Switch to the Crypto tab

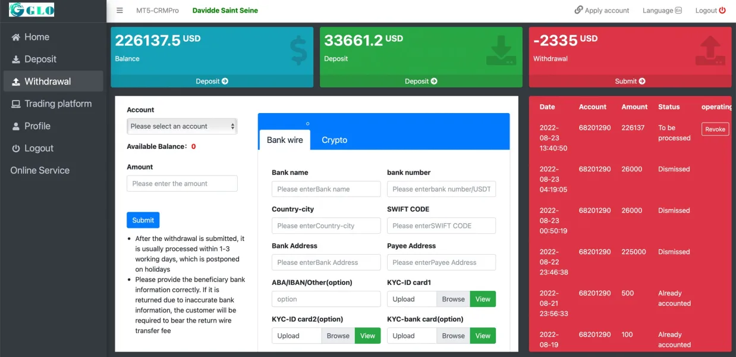coord(334,140)
